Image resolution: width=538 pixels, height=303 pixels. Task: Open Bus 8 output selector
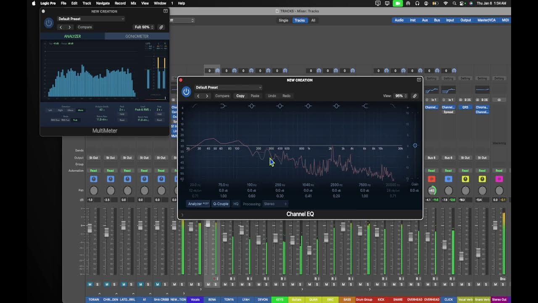[x=432, y=158]
